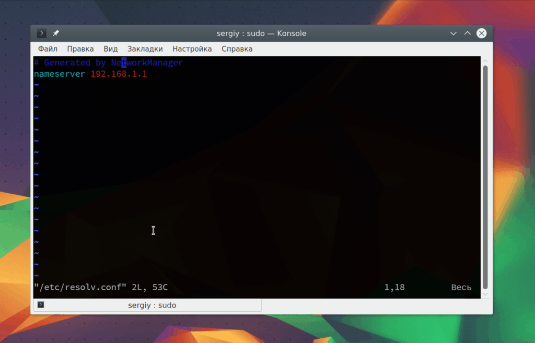Open the Закладки menu
Image resolution: width=535 pixels, height=343 pixels.
coord(145,49)
